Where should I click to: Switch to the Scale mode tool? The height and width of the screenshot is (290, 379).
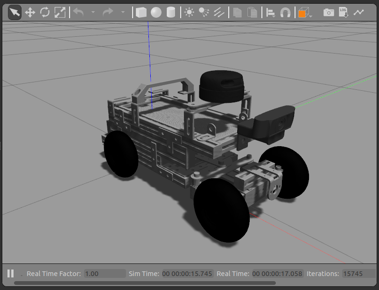click(60, 12)
